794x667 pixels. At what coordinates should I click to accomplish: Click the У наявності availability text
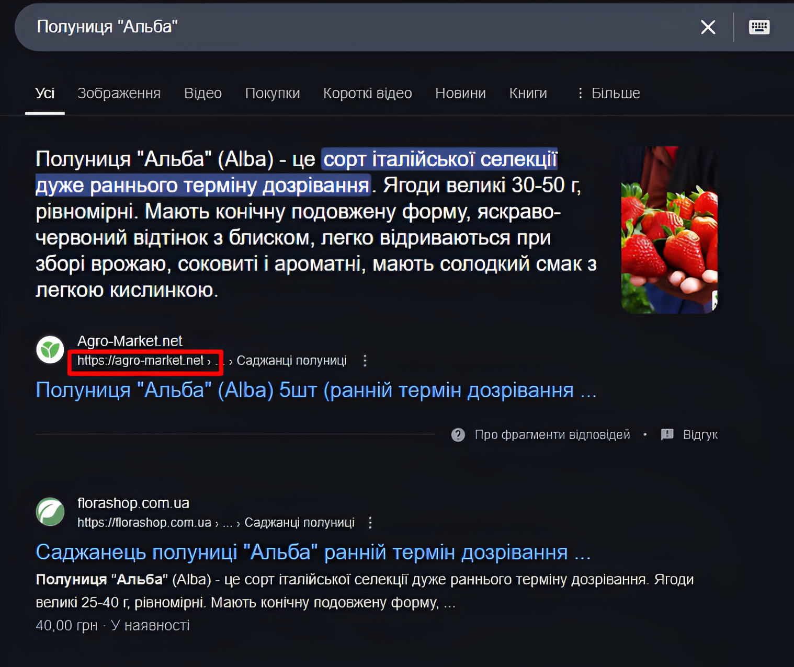click(150, 626)
